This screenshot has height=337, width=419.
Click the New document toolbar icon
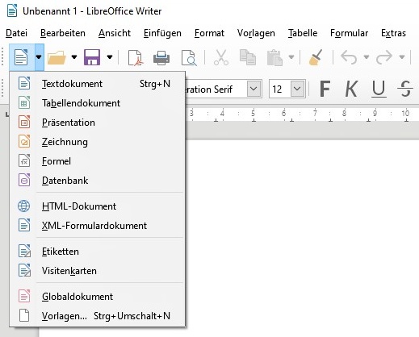[x=22, y=57]
